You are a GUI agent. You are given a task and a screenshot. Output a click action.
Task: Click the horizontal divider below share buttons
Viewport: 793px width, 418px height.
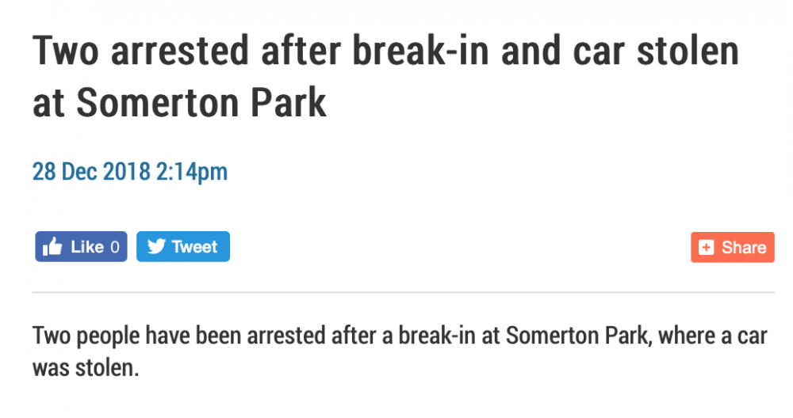point(403,292)
